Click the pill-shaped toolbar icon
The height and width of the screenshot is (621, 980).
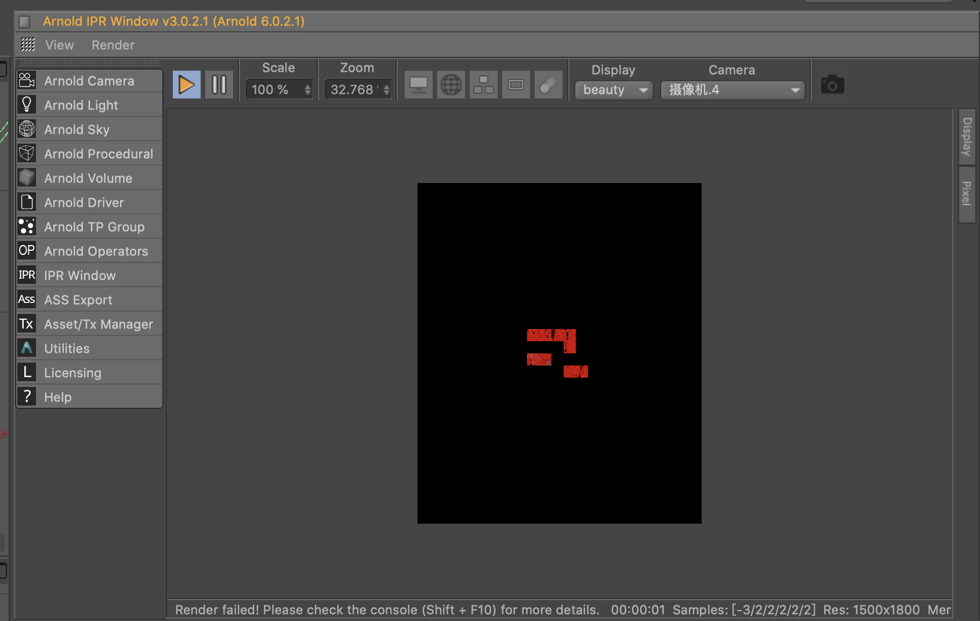click(x=548, y=85)
